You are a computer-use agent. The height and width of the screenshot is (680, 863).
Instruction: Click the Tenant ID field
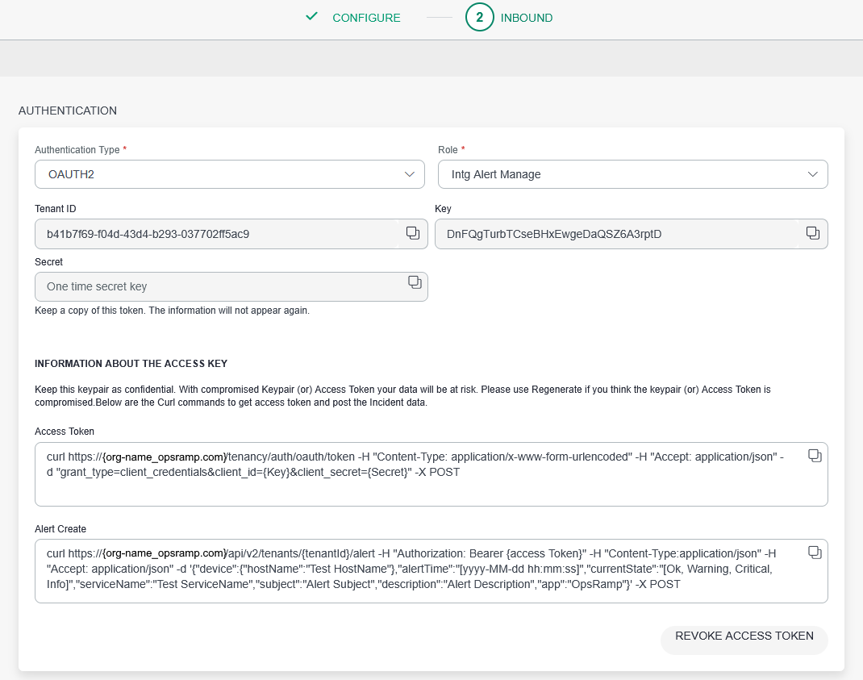[x=231, y=234]
